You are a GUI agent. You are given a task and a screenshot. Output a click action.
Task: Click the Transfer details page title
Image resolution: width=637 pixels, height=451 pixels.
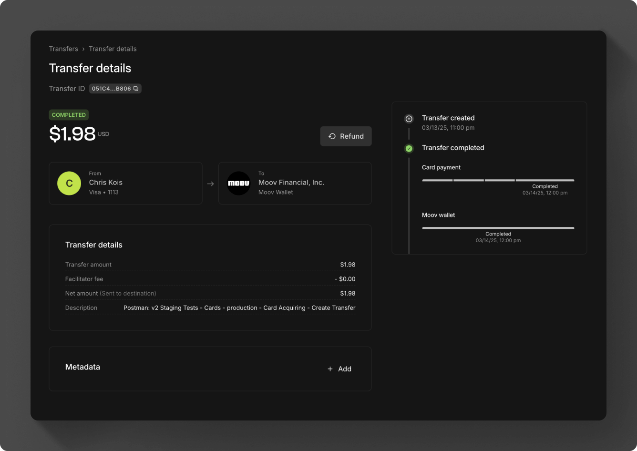click(x=90, y=68)
